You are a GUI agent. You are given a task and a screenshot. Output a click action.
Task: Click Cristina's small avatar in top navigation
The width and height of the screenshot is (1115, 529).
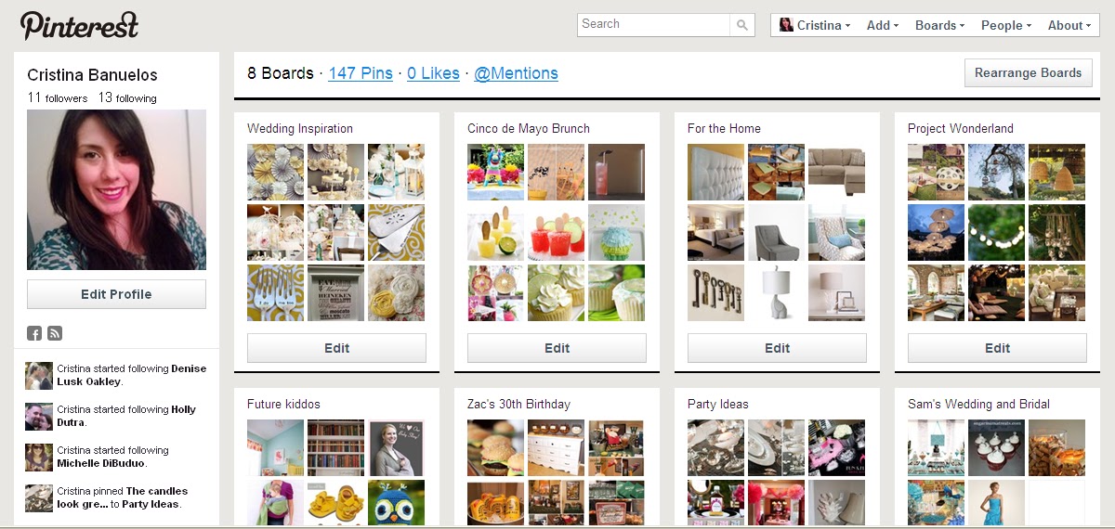click(786, 25)
